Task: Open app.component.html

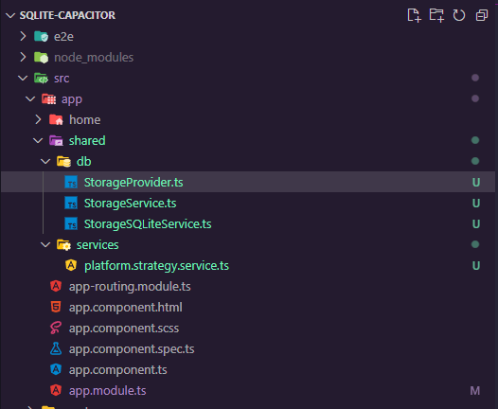Action: 126,308
